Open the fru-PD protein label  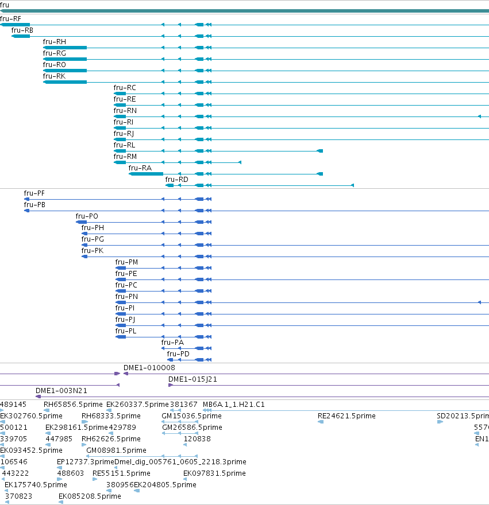178,354
